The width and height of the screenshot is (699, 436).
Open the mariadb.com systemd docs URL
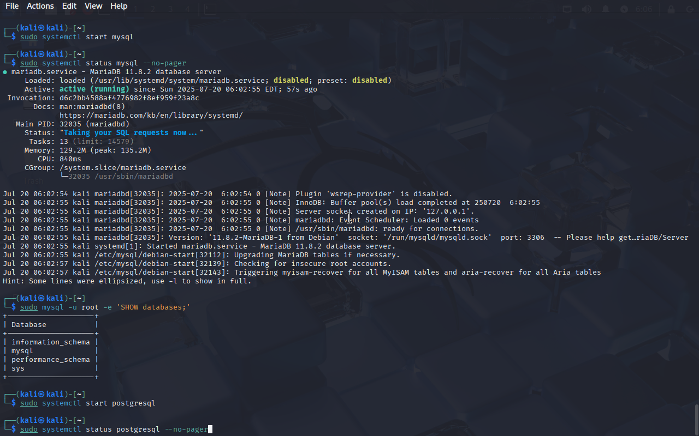[x=151, y=116]
